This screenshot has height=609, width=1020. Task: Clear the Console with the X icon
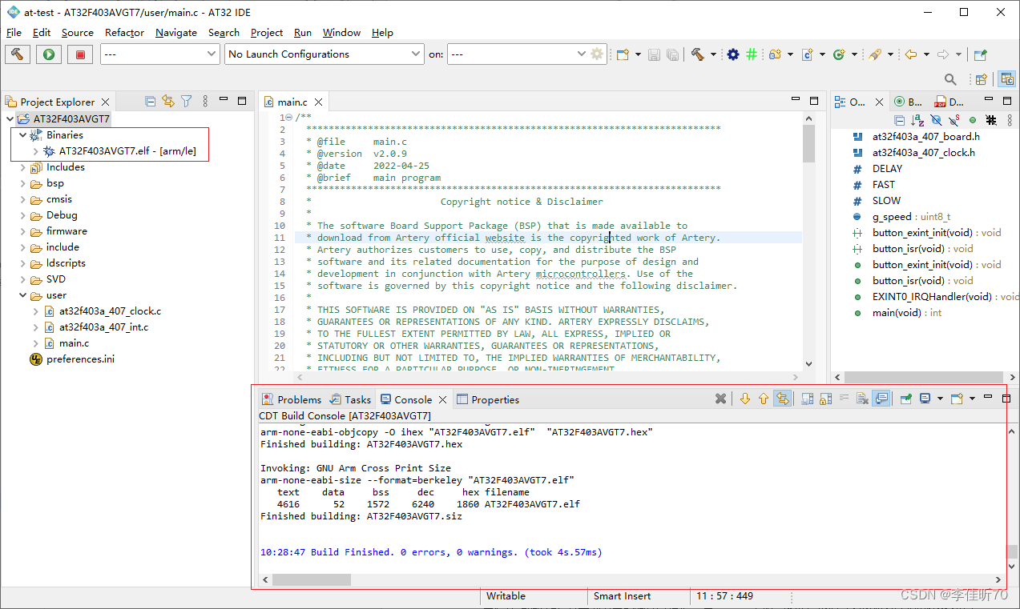720,398
